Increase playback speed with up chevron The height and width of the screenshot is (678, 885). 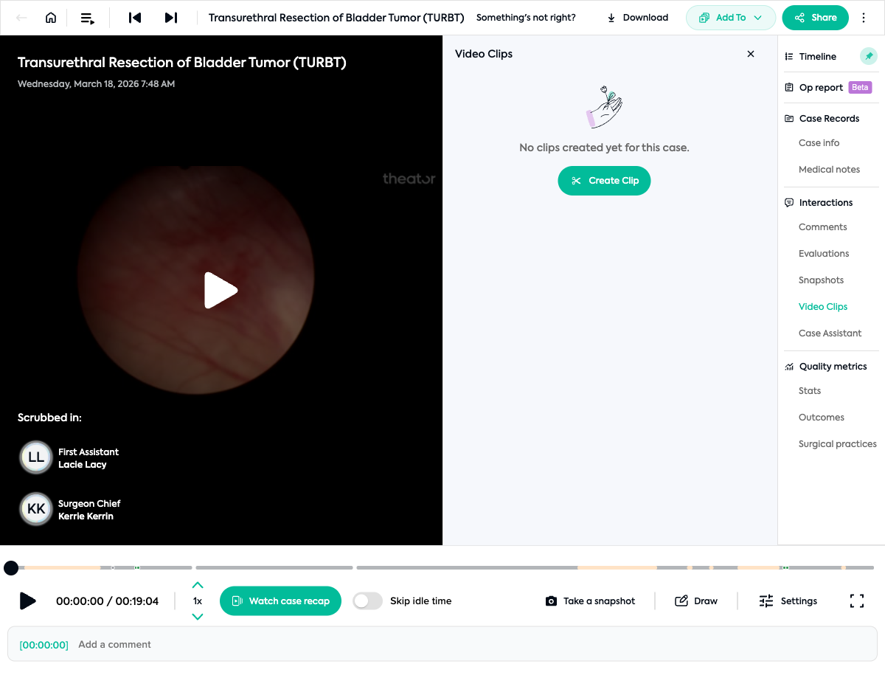[197, 585]
